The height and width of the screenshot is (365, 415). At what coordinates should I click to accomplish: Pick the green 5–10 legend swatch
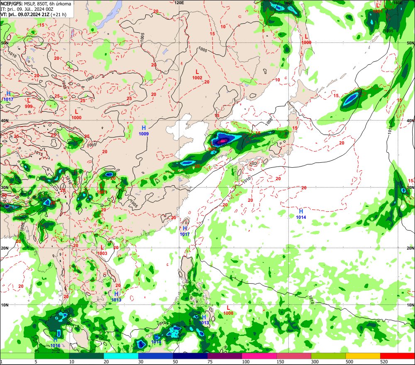(52, 356)
